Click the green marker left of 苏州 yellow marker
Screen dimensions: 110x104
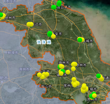pos(91,96)
